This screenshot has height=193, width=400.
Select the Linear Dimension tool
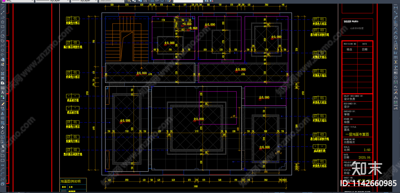(x=396, y=8)
